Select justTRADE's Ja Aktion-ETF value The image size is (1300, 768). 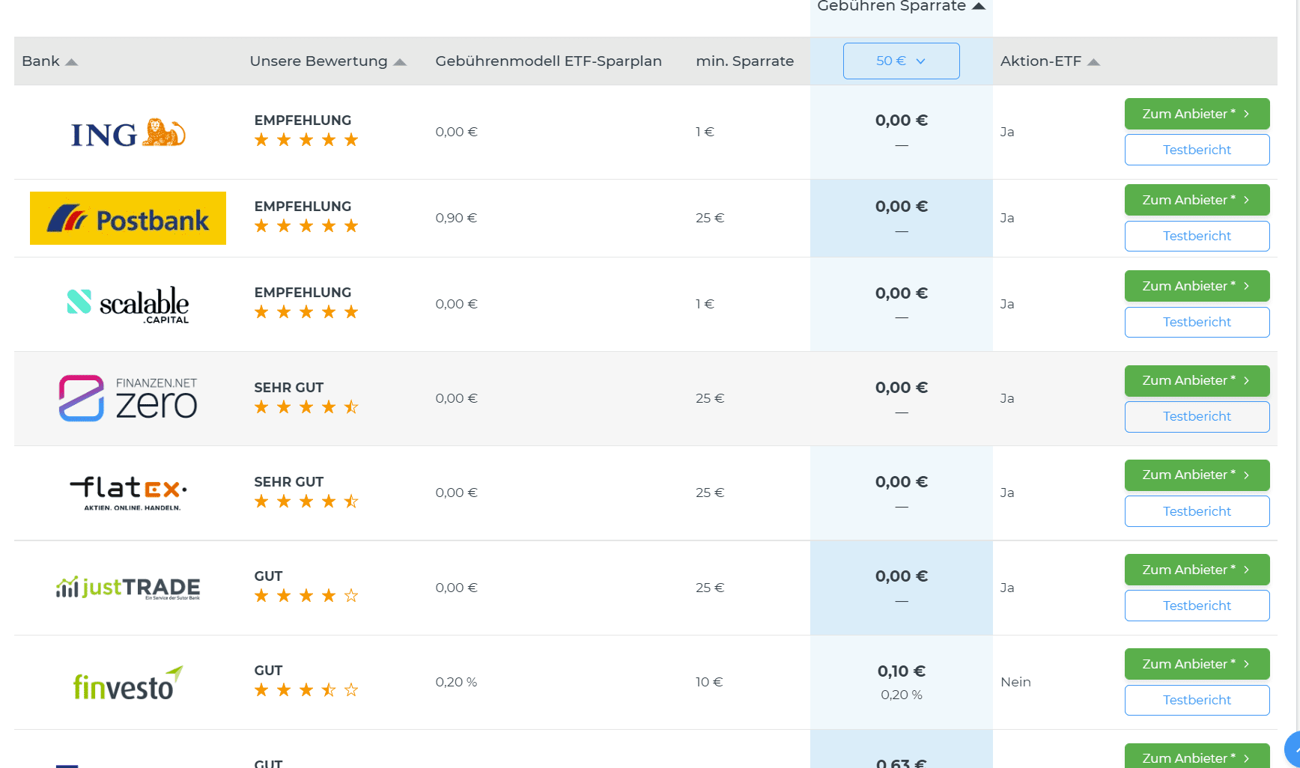coord(1007,588)
